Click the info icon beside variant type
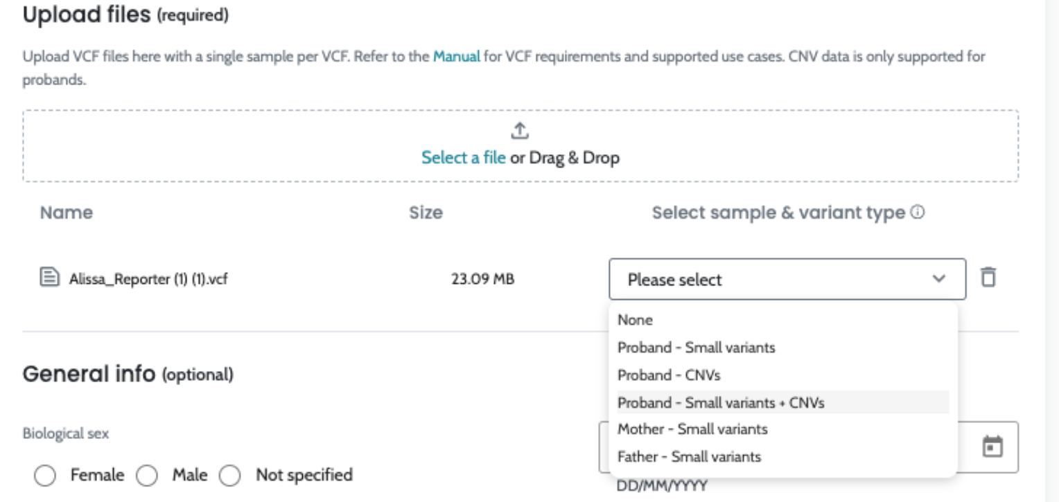Viewport: 1059px width, 502px height. coord(917,213)
